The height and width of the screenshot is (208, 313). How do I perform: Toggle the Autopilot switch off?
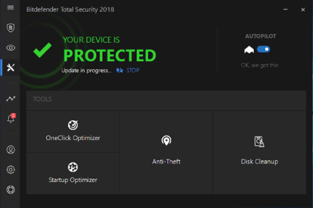pyautogui.click(x=263, y=49)
